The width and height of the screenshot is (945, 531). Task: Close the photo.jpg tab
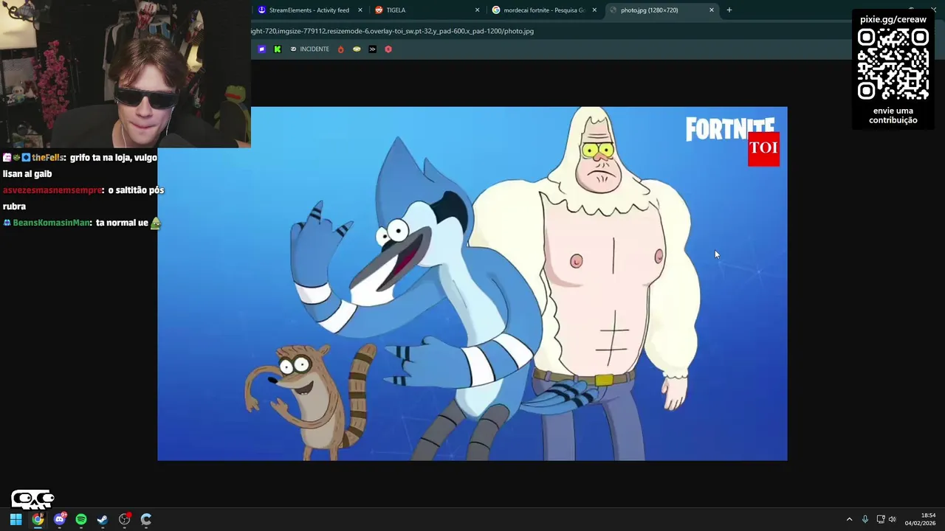pos(712,10)
